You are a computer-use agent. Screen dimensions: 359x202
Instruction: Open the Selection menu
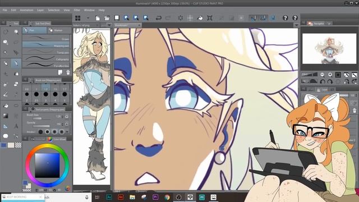tap(54, 10)
